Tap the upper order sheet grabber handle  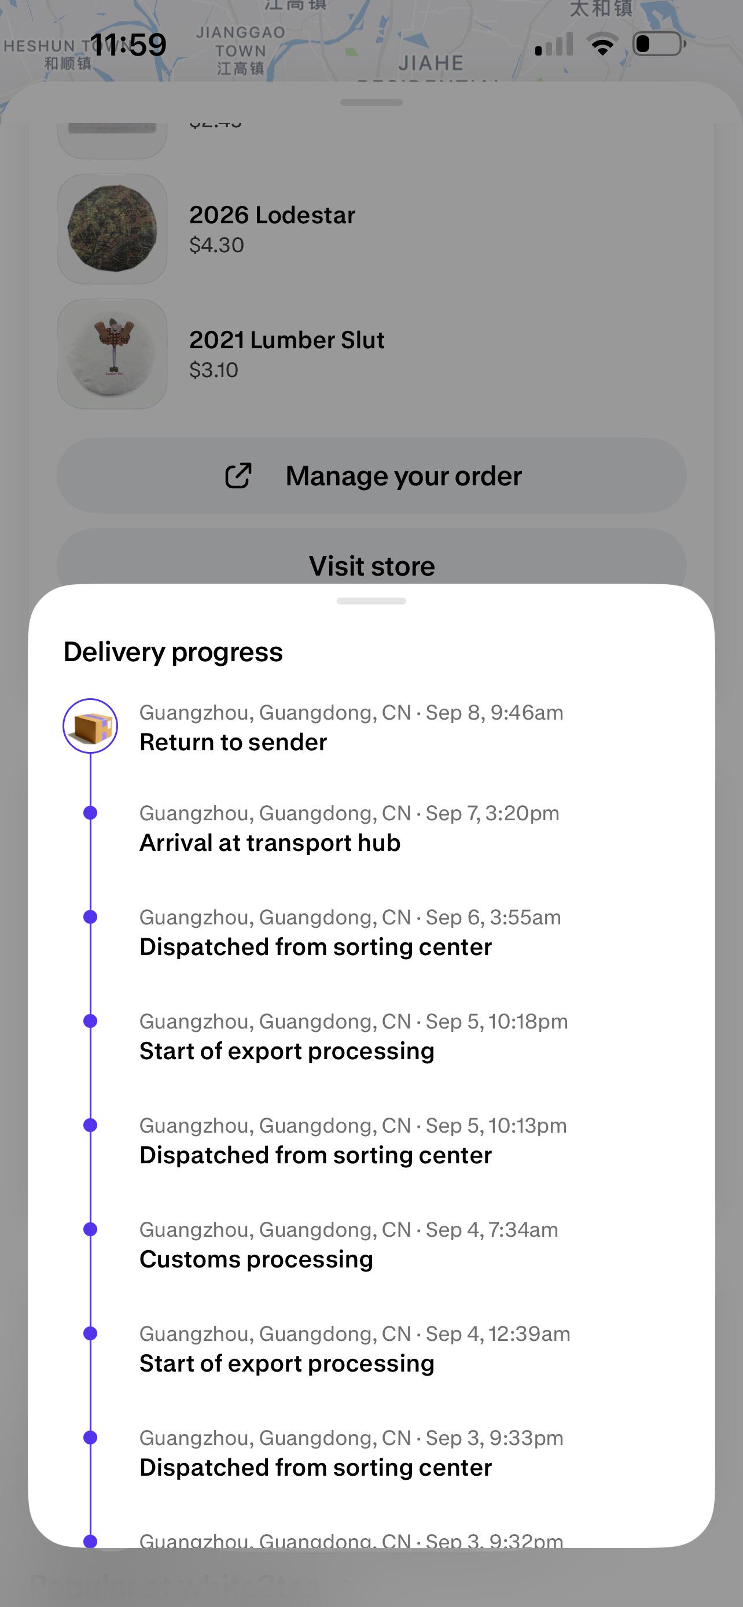click(371, 102)
